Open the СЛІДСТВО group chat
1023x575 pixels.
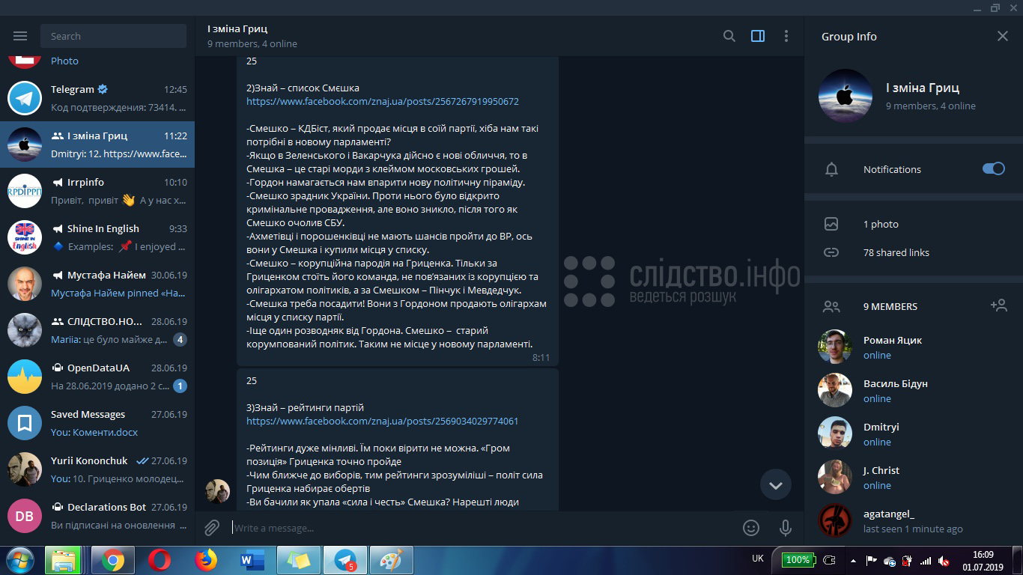97,330
